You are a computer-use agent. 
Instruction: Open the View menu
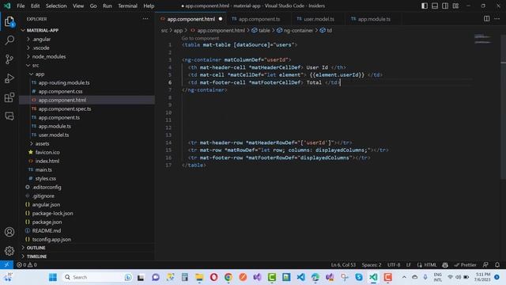[x=78, y=6]
